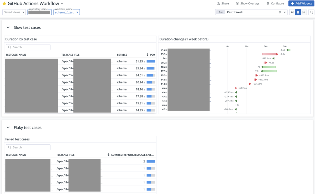Click the fast-forward time frame icon
315x194 pixels.
(x=304, y=12)
